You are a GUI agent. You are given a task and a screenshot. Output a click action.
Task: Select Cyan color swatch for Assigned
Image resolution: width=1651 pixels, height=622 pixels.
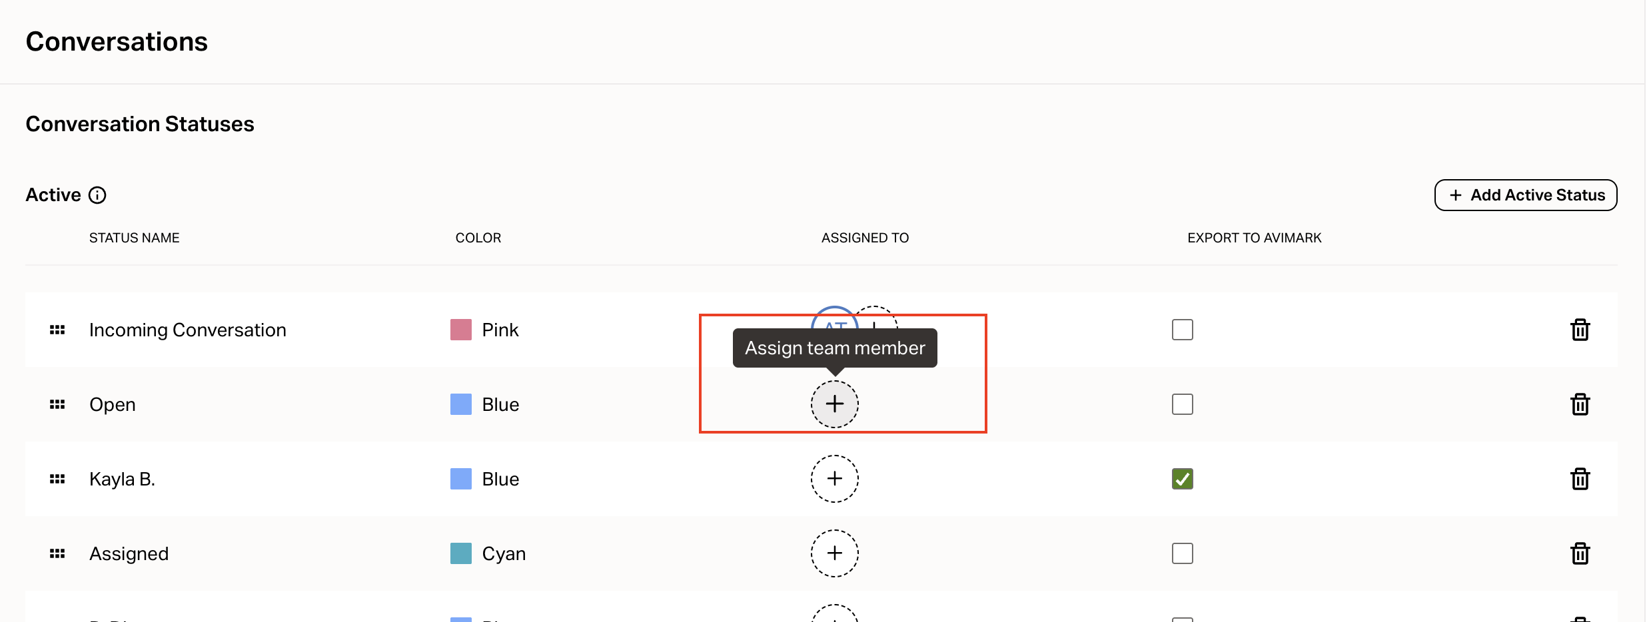pos(460,553)
